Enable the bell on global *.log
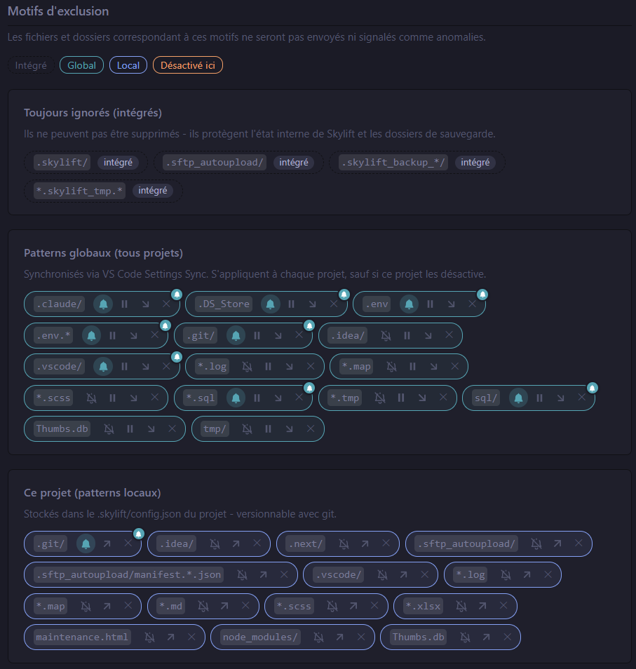Image resolution: width=636 pixels, height=669 pixels. 247,367
